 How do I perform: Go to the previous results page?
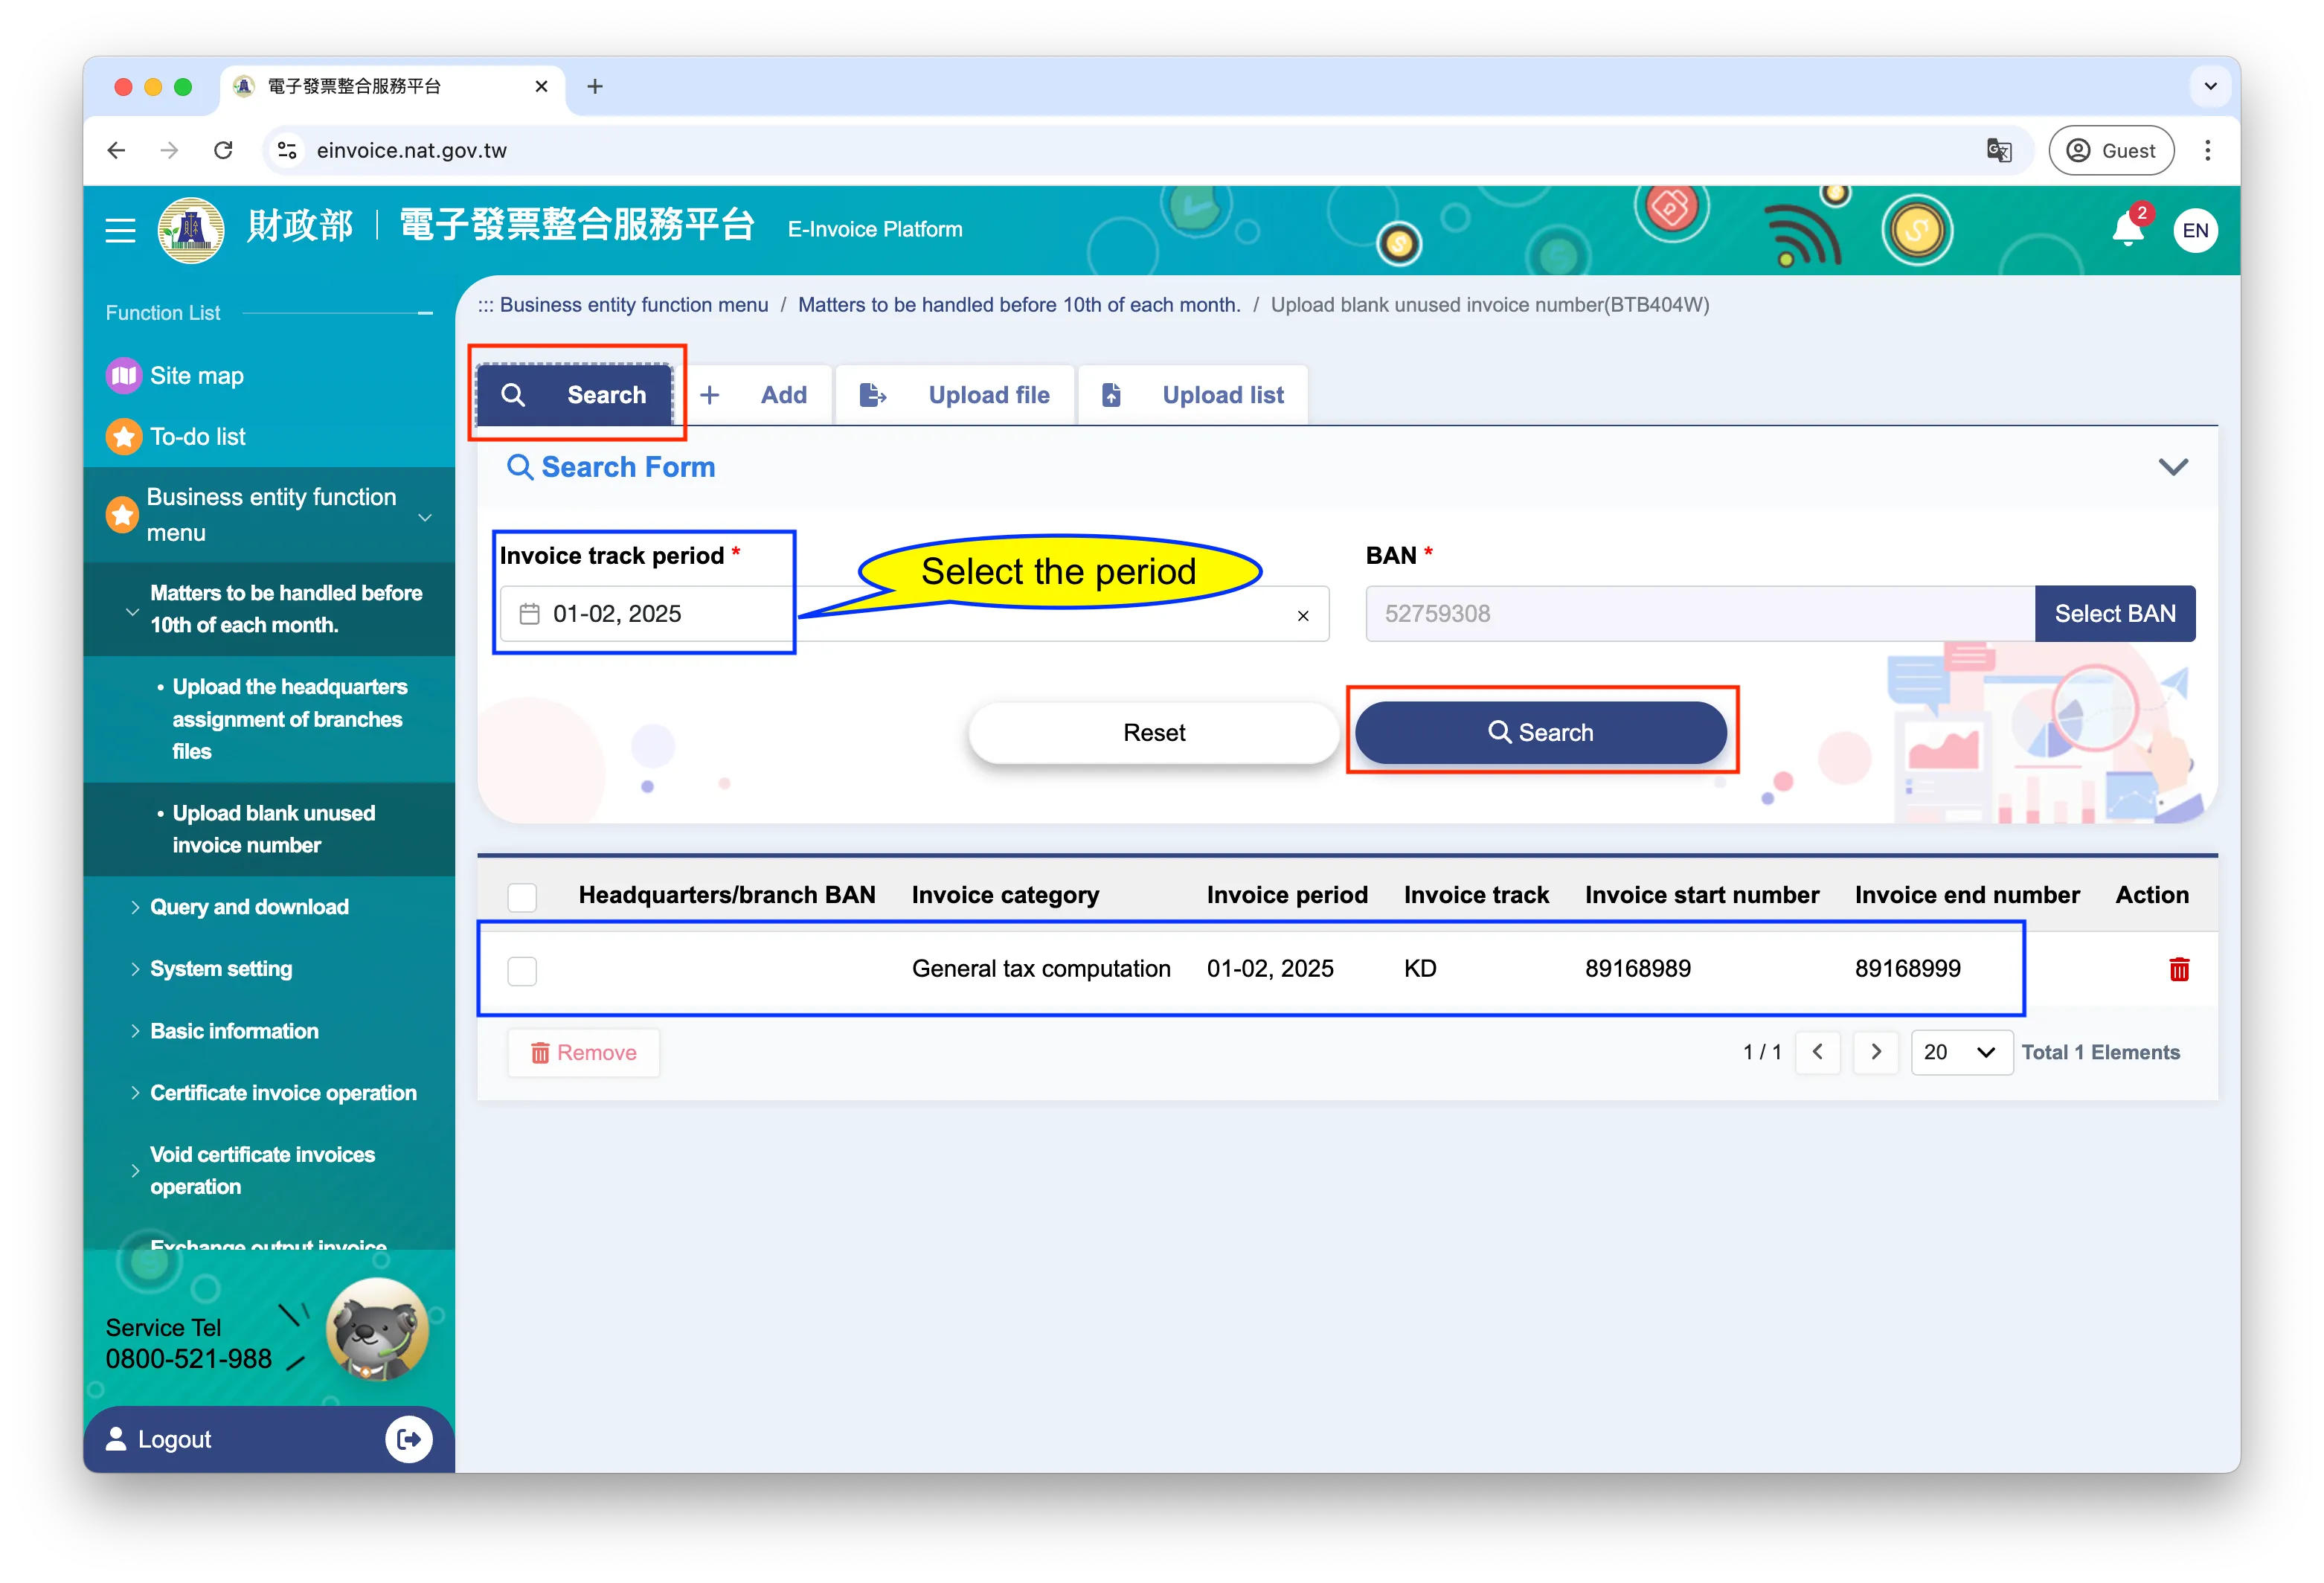pyautogui.click(x=1817, y=1052)
